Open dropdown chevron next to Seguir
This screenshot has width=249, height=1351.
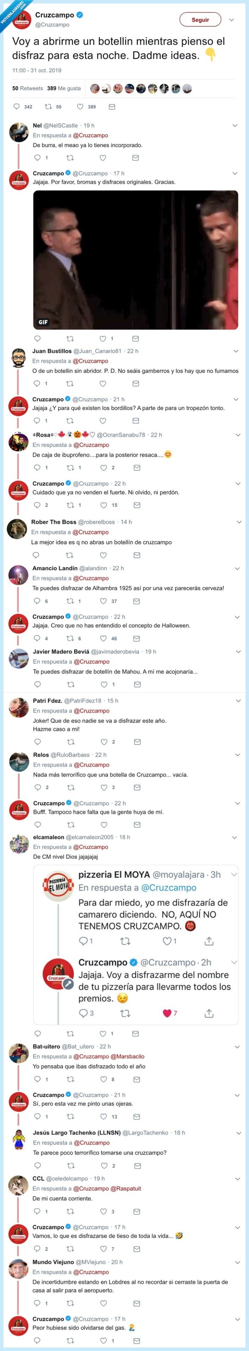click(232, 20)
